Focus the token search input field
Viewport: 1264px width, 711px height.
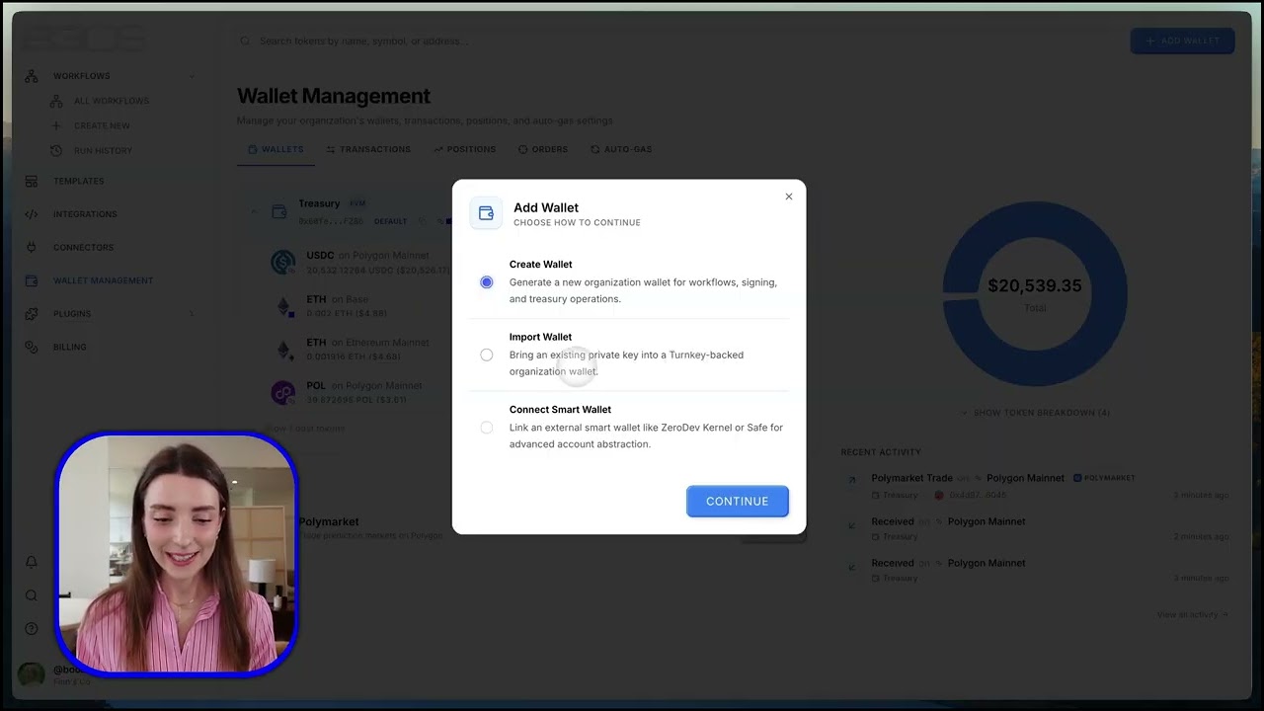click(x=677, y=41)
